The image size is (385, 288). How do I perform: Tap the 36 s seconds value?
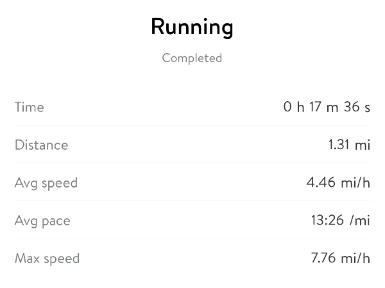[x=357, y=107]
